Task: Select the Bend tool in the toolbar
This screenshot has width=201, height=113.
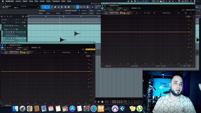Action: click(x=65, y=7)
